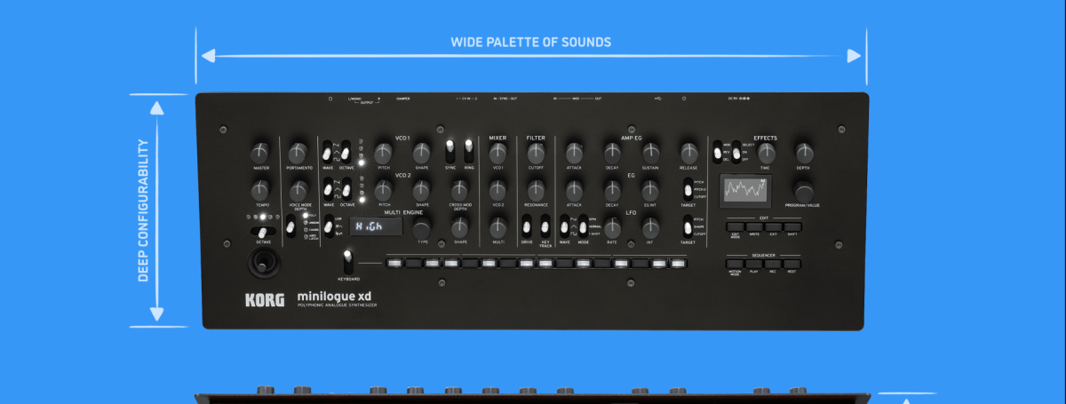Screen dimensions: 1066x404
Task: Flip the effects SELECT/ON/OFF switch
Action: tap(736, 152)
